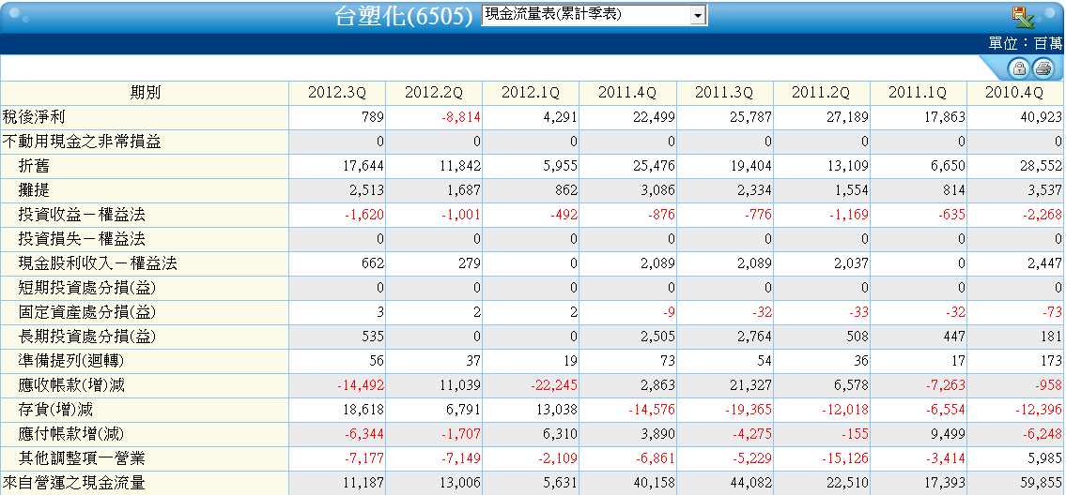Select the 2011.2Q column header
This screenshot has height=495, width=1066.
coord(821,93)
